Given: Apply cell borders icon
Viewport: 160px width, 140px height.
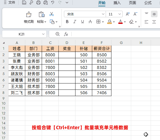Looking at the screenshot, I should [98, 22].
